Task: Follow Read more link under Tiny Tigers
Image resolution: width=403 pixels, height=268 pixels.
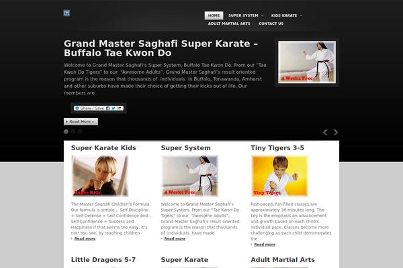Action: [265, 245]
